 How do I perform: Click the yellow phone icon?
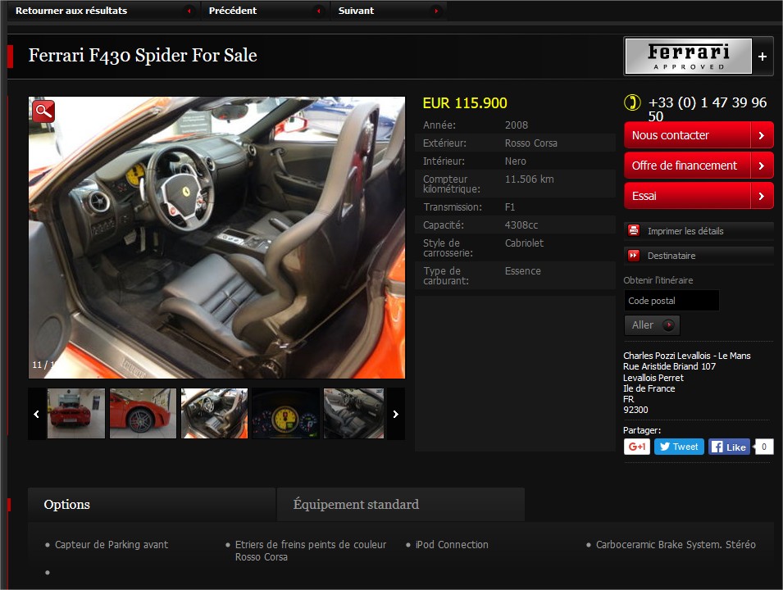coord(632,102)
